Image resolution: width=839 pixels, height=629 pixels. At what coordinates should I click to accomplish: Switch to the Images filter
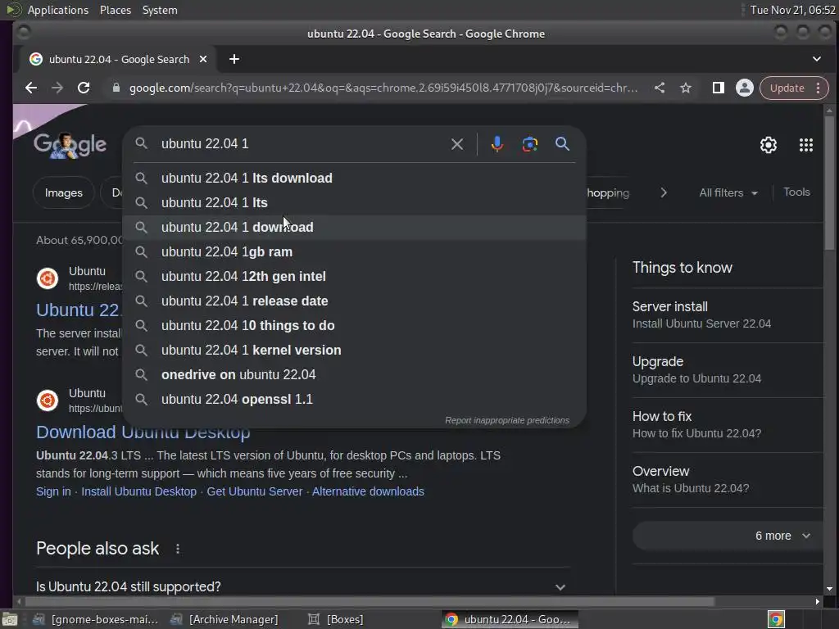coord(64,192)
